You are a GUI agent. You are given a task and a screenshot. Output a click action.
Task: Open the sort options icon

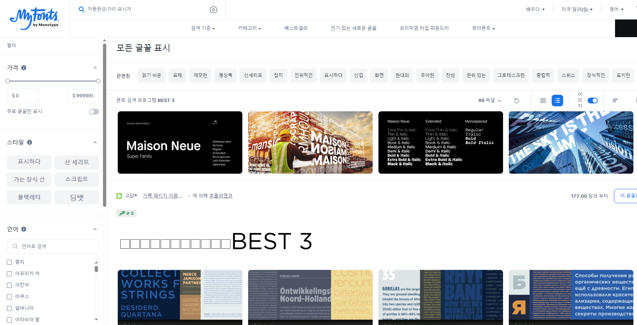click(615, 101)
